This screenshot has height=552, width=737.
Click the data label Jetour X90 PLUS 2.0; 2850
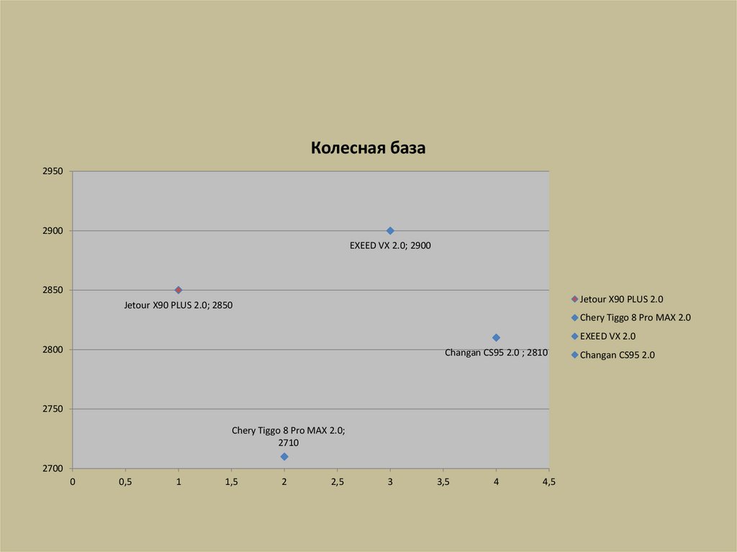coord(178,305)
